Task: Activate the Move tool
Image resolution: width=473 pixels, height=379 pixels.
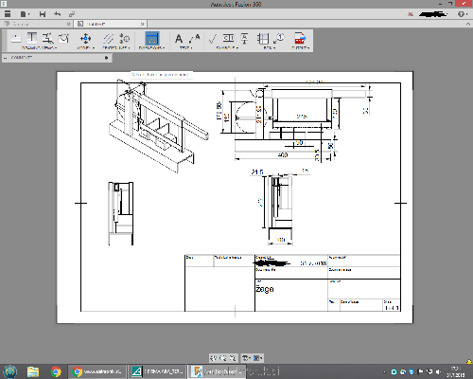Action: coord(85,39)
